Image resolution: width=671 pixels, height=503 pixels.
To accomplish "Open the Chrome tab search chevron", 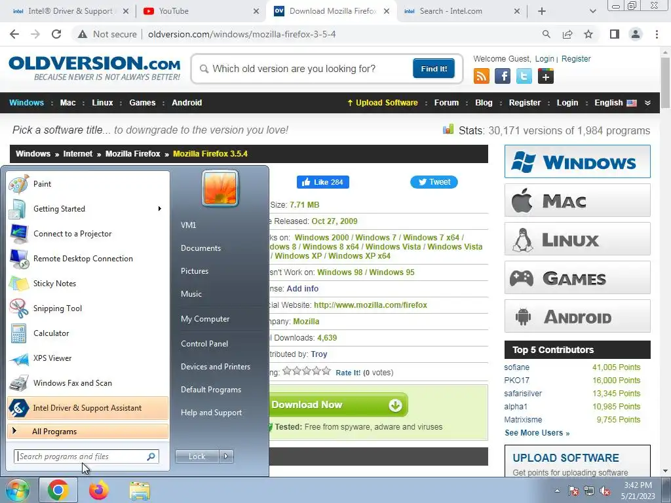I will pos(592,11).
